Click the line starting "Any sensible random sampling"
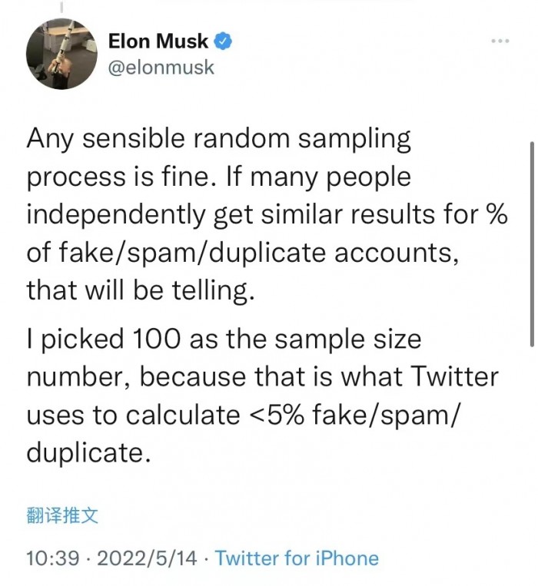538x586 pixels. click(x=219, y=141)
